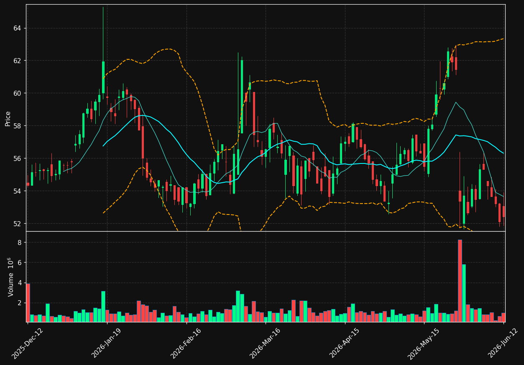524x365 pixels.
Task: Click the 2026-Jun-12 date label
Action: [504, 343]
